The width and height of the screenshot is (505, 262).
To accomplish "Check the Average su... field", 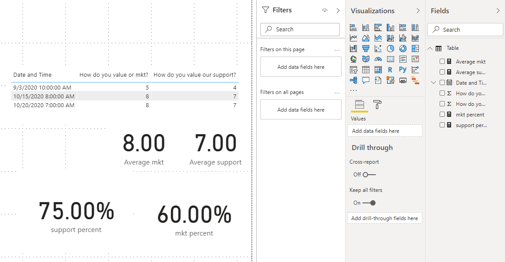I will 442,72.
